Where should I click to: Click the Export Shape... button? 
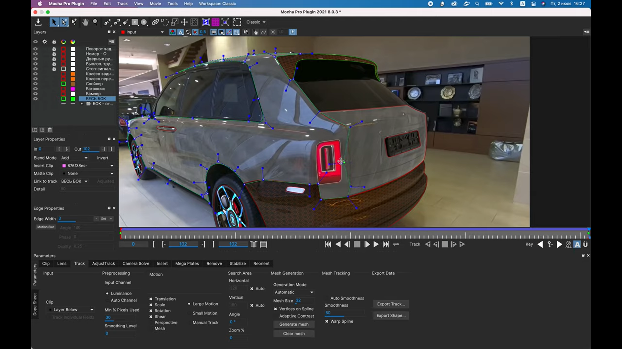[391, 315]
